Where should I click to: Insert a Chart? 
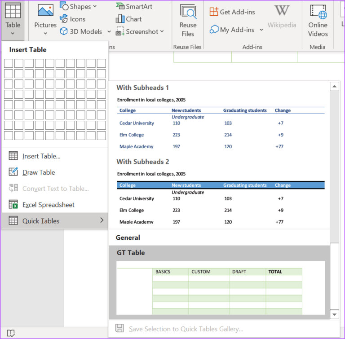coord(129,19)
